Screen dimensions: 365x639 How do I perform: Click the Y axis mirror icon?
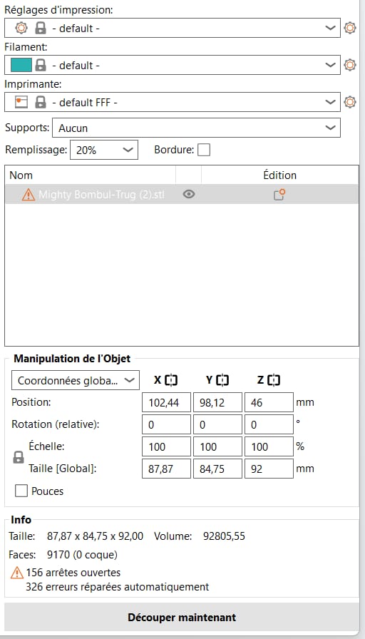[x=222, y=380]
